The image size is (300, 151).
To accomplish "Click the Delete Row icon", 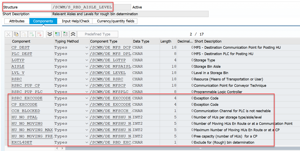I will 39,34.
